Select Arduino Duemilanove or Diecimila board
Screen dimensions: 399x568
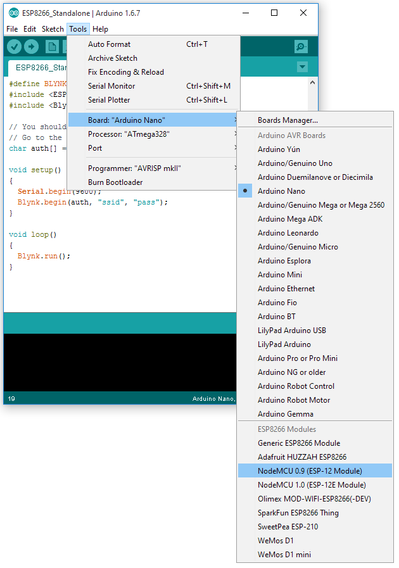pos(315,177)
